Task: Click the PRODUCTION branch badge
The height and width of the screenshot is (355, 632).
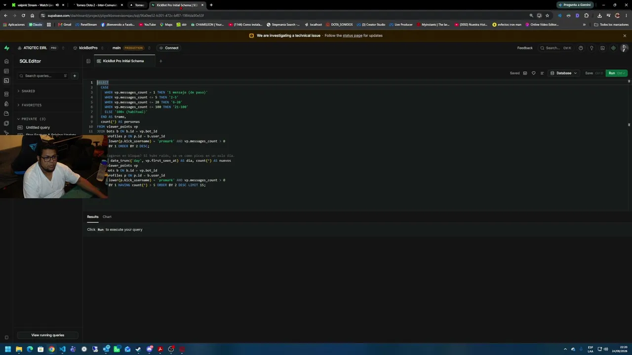Action: point(133,48)
